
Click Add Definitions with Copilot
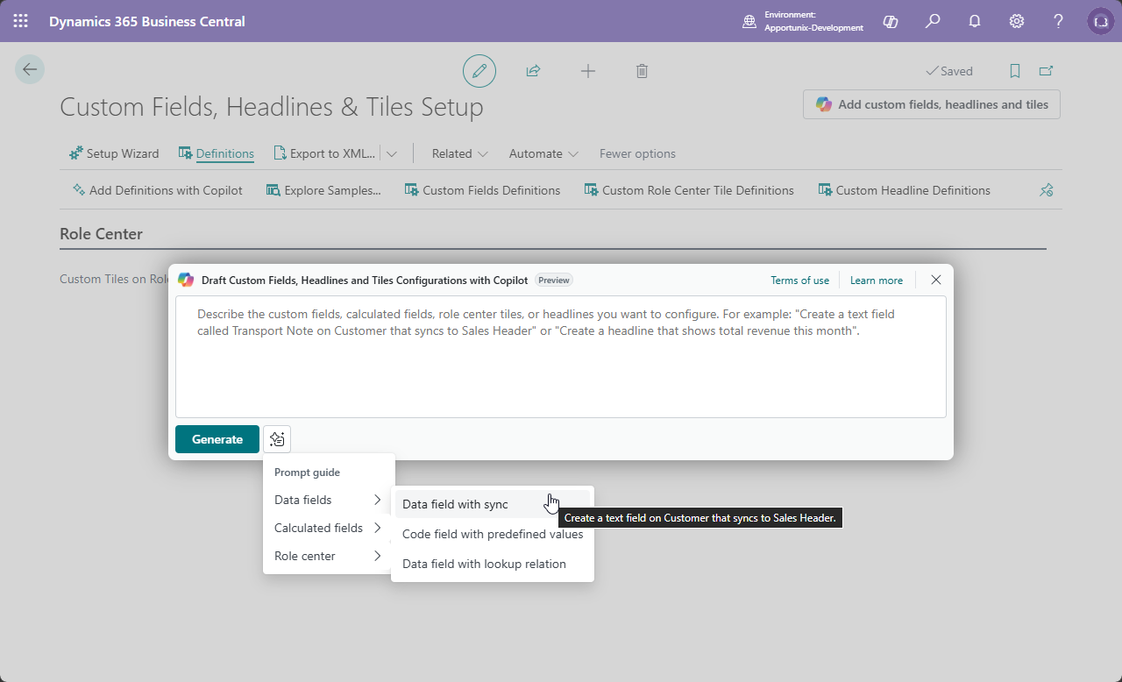(x=157, y=190)
